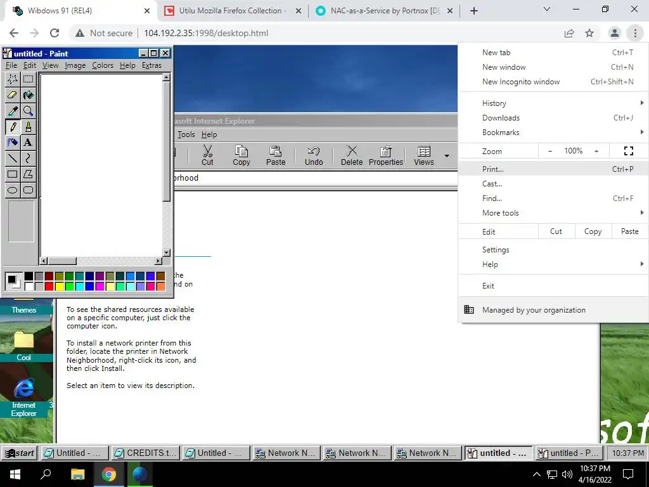Increase zoom with the plus button
This screenshot has height=487, width=649.
[596, 151]
